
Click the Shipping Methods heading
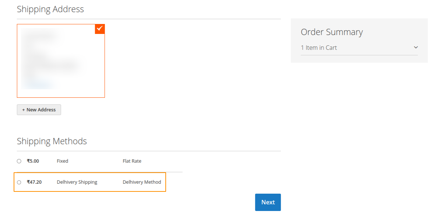(52, 141)
